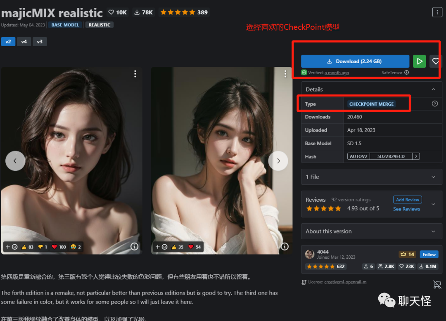
Task: Open the first preview image
Action: click(72, 160)
